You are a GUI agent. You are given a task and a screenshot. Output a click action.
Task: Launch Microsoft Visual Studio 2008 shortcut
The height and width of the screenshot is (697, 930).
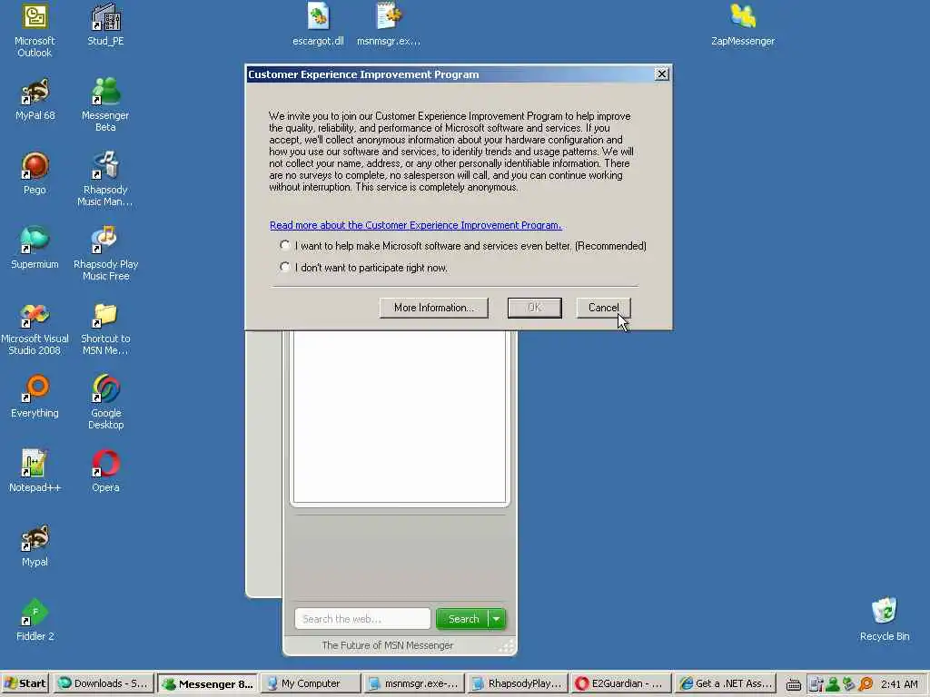[x=35, y=329]
